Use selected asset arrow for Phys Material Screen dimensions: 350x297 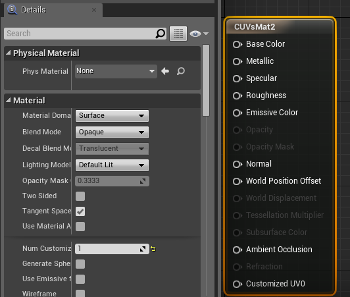(x=165, y=71)
